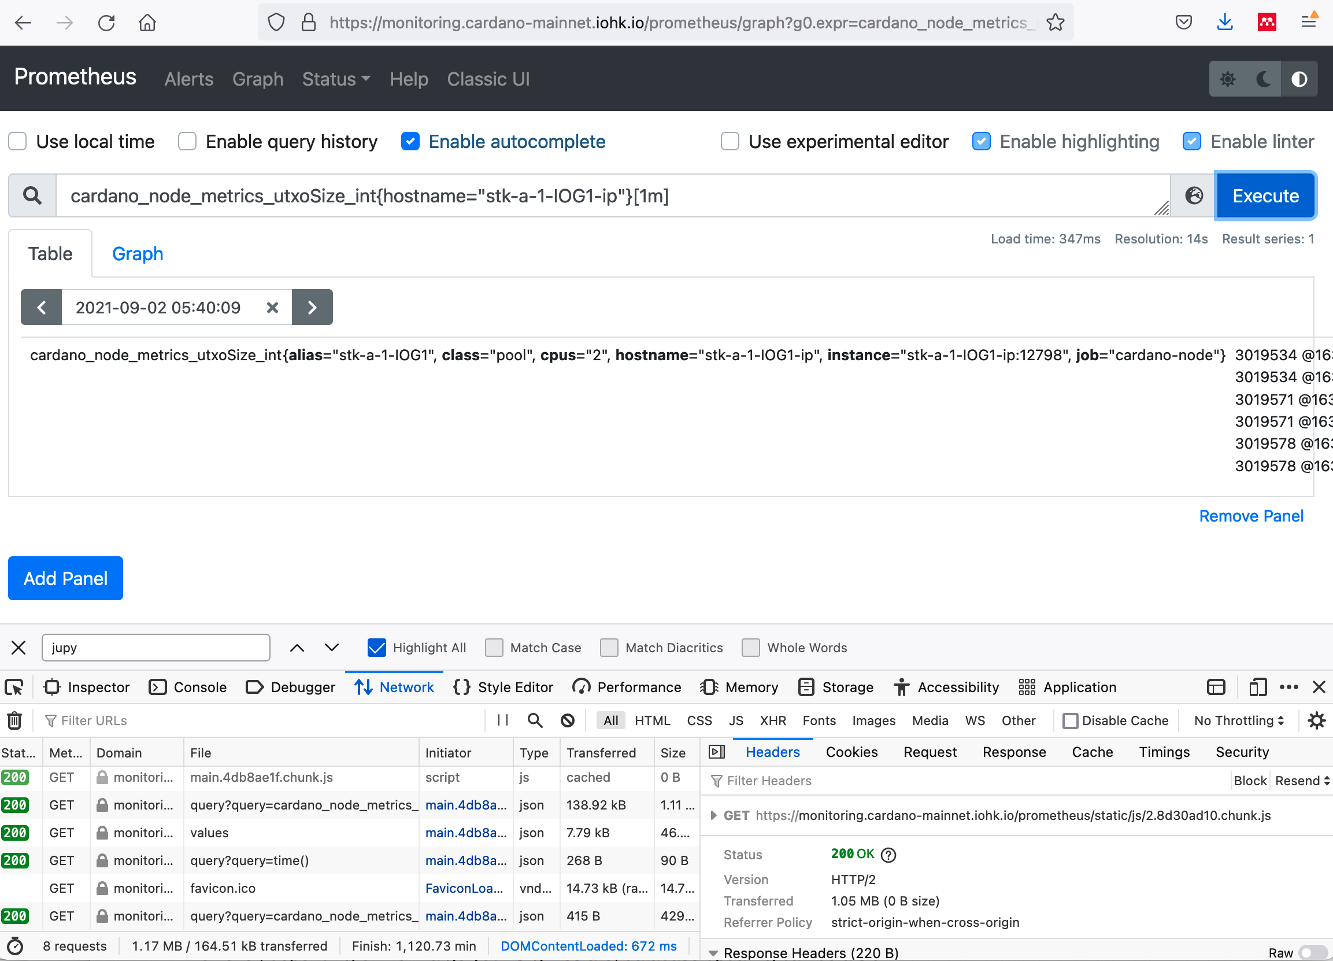Bookmark this page with the star icon
This screenshot has height=961, width=1333.
1055,23
